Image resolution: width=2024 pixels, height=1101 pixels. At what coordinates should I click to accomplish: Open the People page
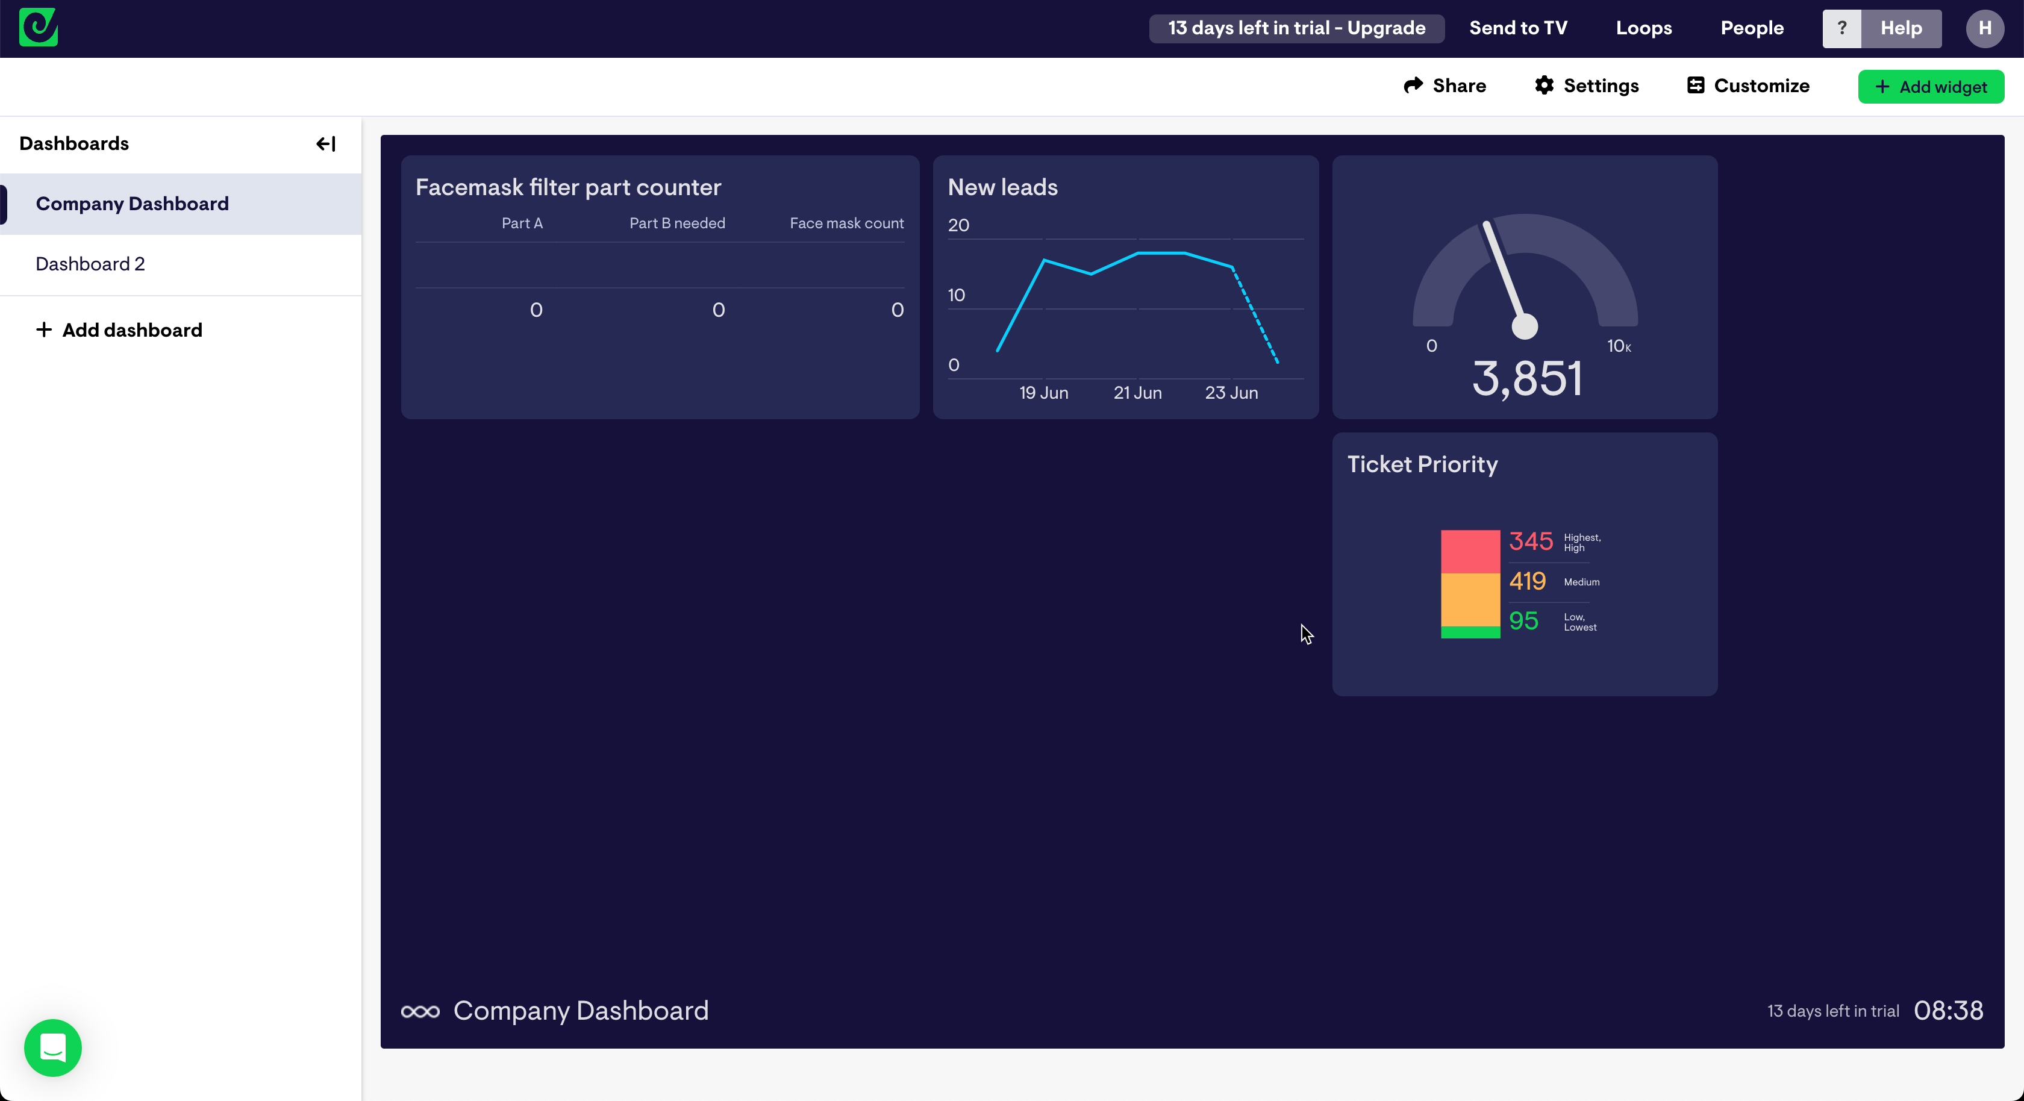pyautogui.click(x=1752, y=28)
